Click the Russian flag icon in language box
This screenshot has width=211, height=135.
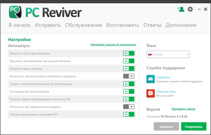coord(150,54)
